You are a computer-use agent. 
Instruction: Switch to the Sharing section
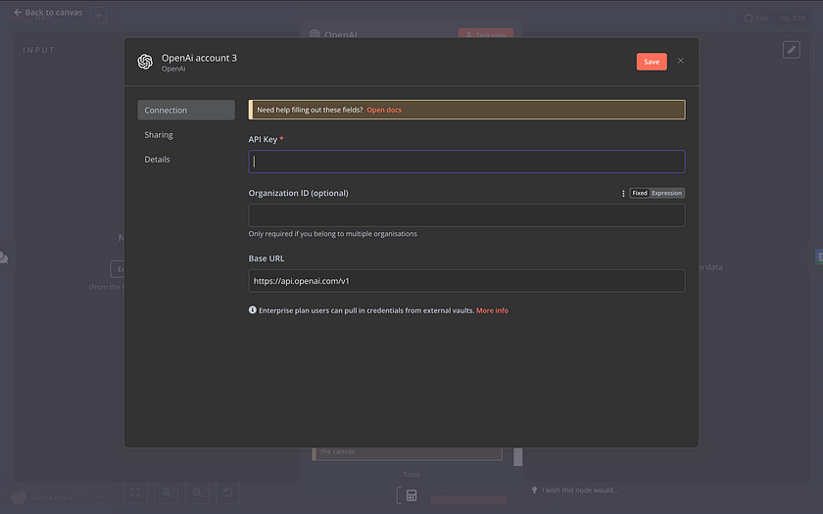pyautogui.click(x=159, y=135)
